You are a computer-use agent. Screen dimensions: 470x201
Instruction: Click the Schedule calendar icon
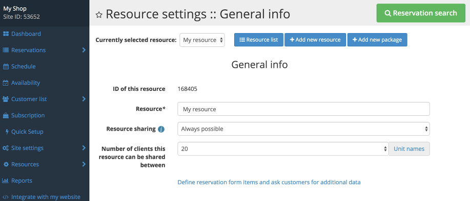point(6,66)
